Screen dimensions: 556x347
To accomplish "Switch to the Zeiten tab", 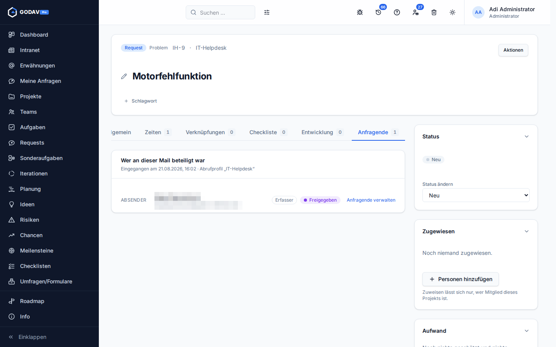I will tap(158, 132).
